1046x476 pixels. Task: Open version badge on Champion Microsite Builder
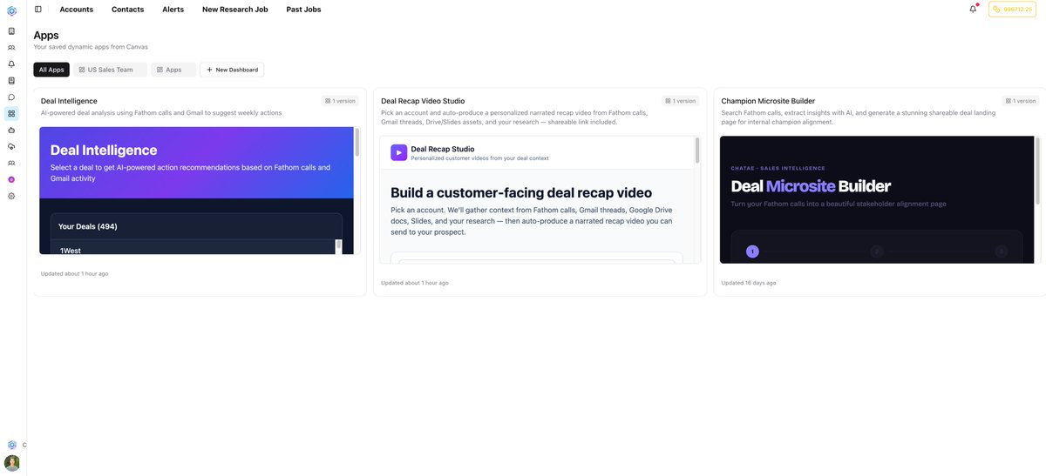pyautogui.click(x=1021, y=101)
